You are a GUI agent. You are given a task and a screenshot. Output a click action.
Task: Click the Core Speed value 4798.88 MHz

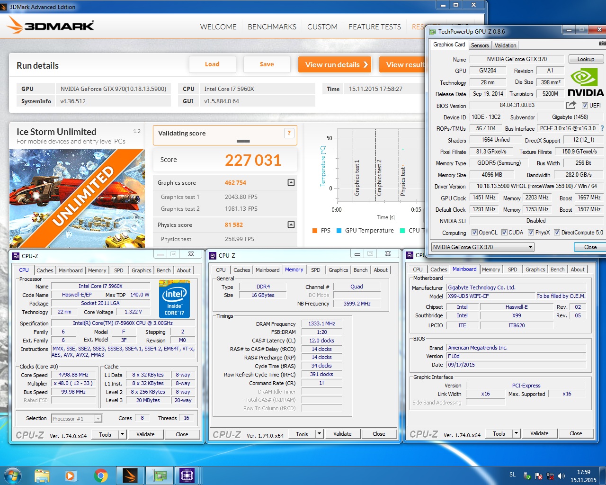point(73,375)
